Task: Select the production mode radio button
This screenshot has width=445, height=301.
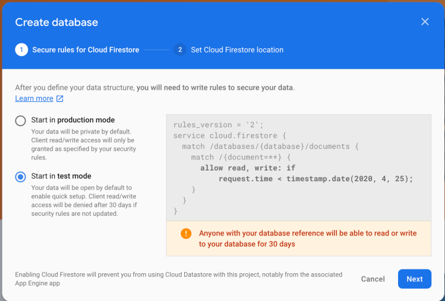Action: (x=21, y=121)
